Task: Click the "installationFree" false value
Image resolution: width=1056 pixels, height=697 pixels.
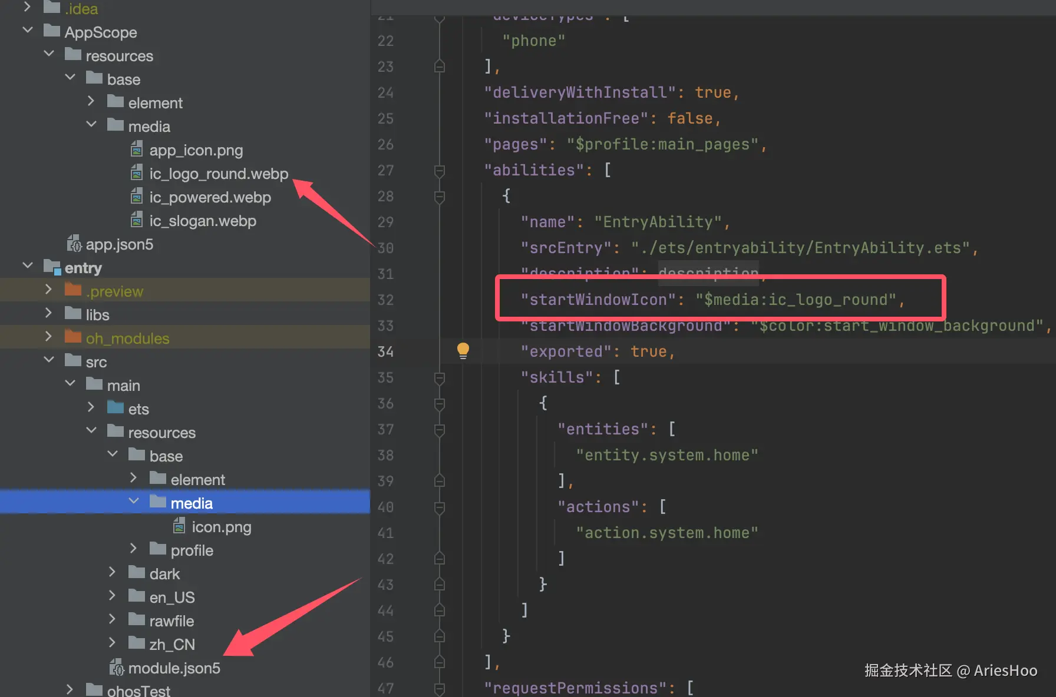Action: (x=690, y=118)
